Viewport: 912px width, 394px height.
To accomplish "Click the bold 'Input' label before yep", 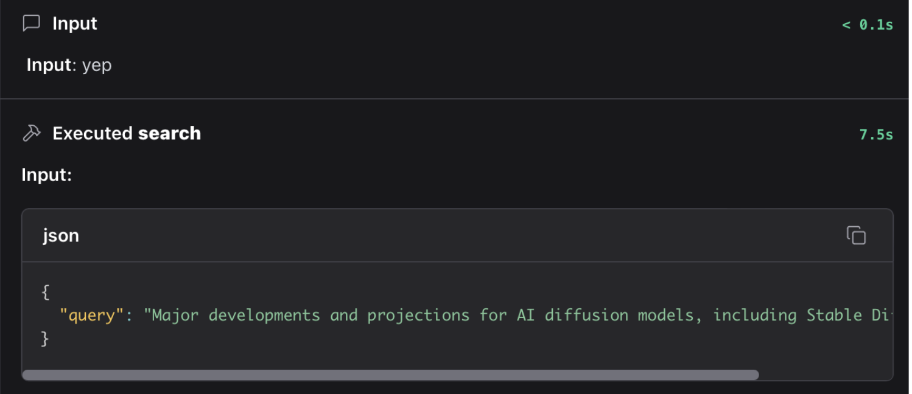I will pyautogui.click(x=49, y=65).
